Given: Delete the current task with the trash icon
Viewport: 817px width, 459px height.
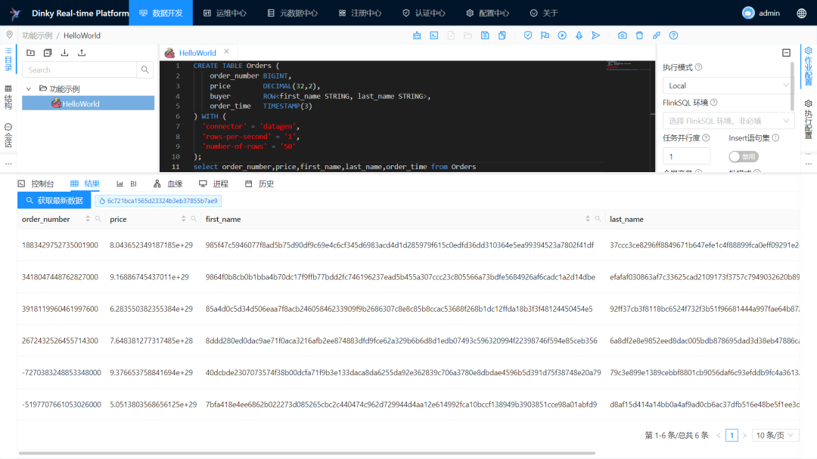Looking at the screenshot, I should 639,35.
